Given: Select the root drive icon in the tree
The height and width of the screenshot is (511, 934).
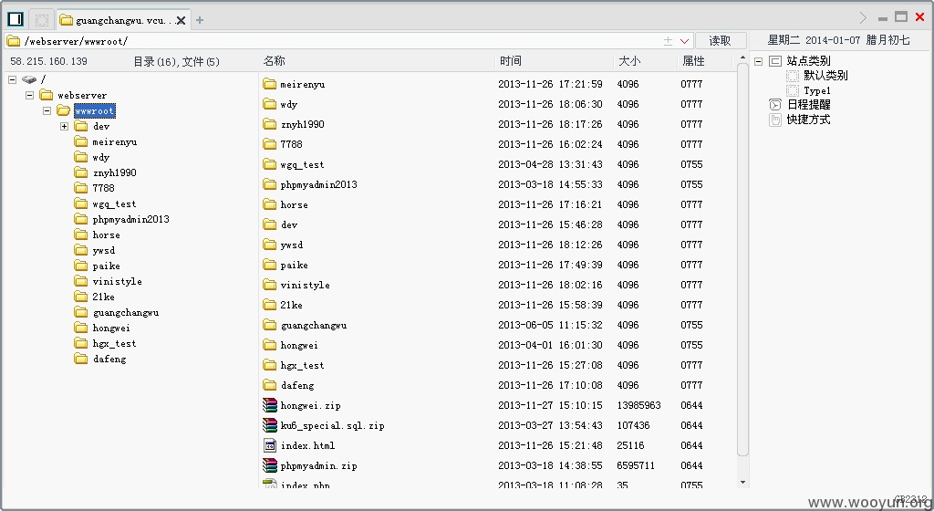Looking at the screenshot, I should pyautogui.click(x=29, y=79).
